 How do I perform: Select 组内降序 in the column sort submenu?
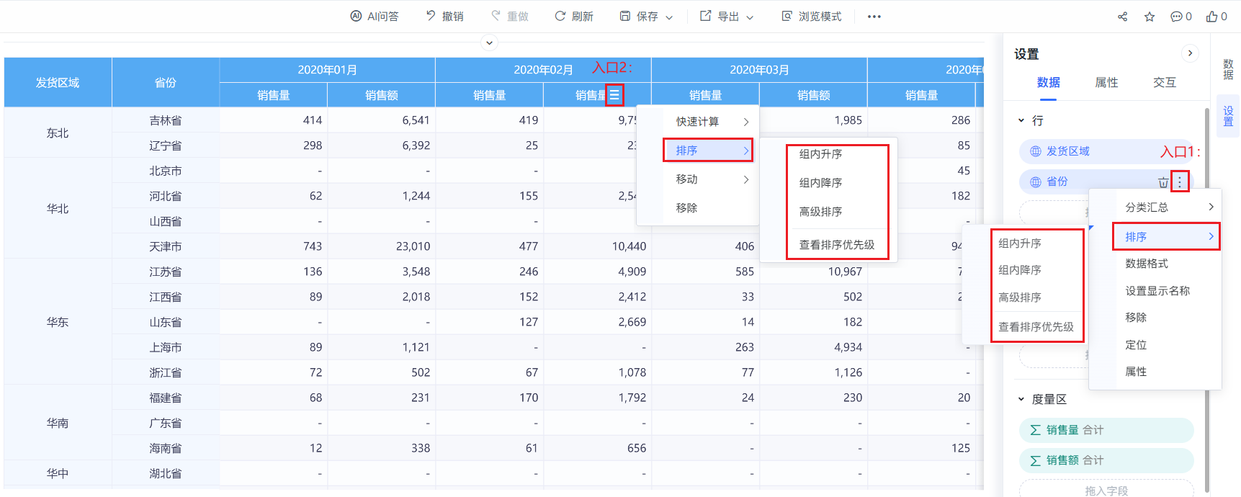pyautogui.click(x=821, y=183)
